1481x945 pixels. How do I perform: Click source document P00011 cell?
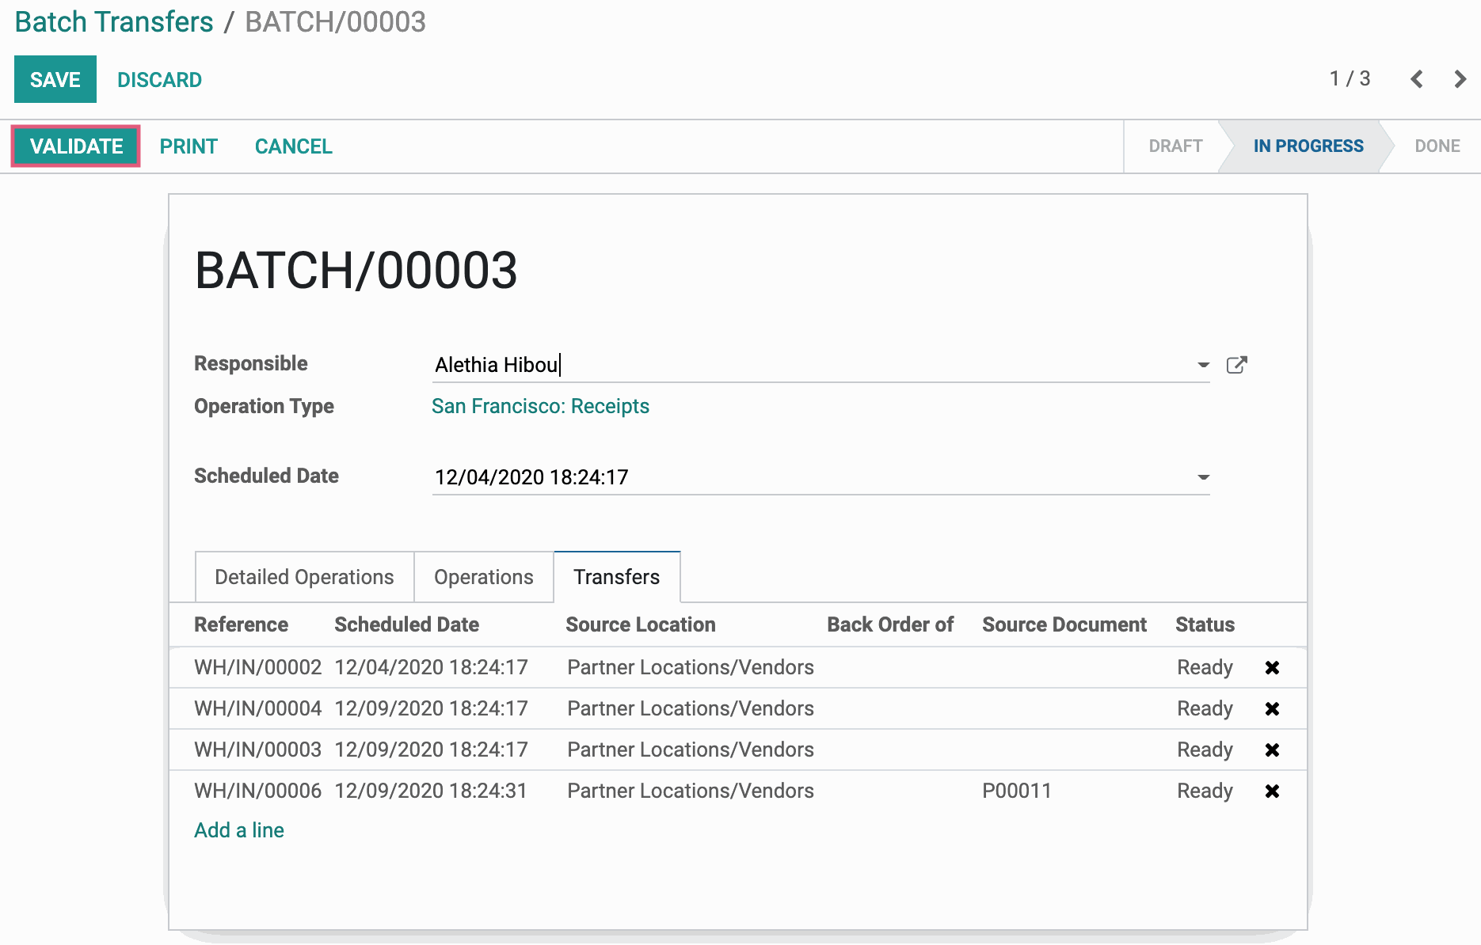(1017, 791)
